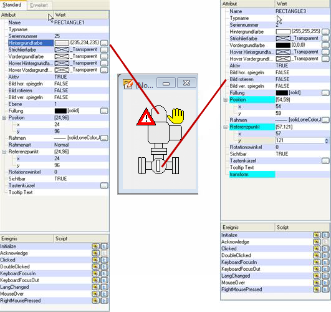Open script editor for Clicked in left panel

[104, 260]
